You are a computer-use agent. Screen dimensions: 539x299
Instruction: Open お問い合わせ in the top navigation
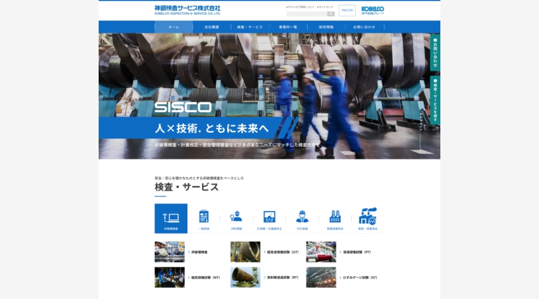[x=364, y=27]
